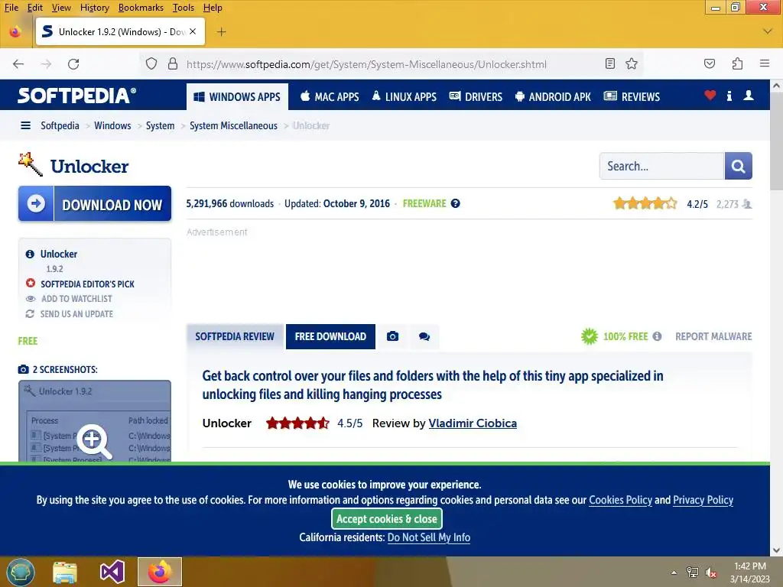The height and width of the screenshot is (587, 783).
Task: Navigate to System breadcrumb
Action: pos(160,125)
